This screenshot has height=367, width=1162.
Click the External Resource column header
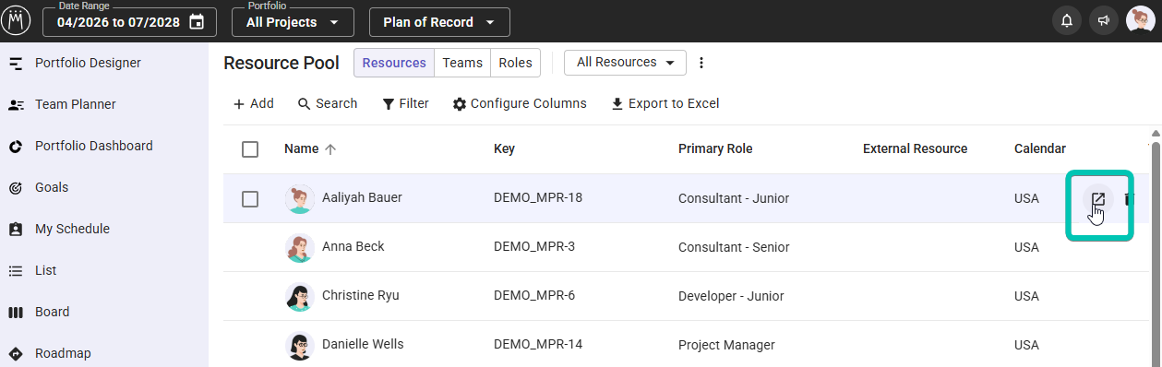(x=915, y=149)
